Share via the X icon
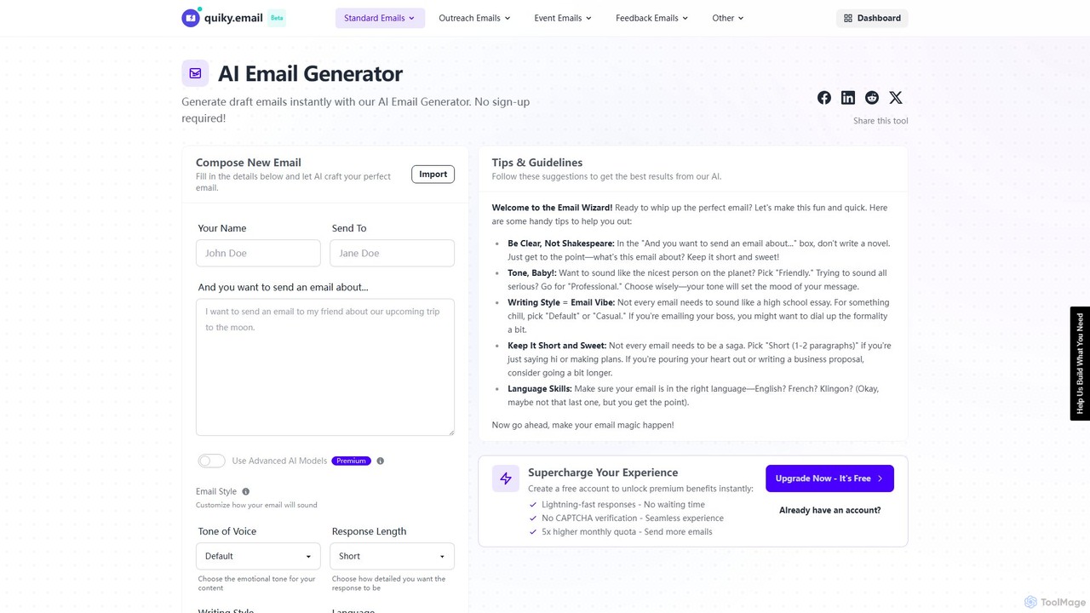The image size is (1090, 613). (896, 98)
